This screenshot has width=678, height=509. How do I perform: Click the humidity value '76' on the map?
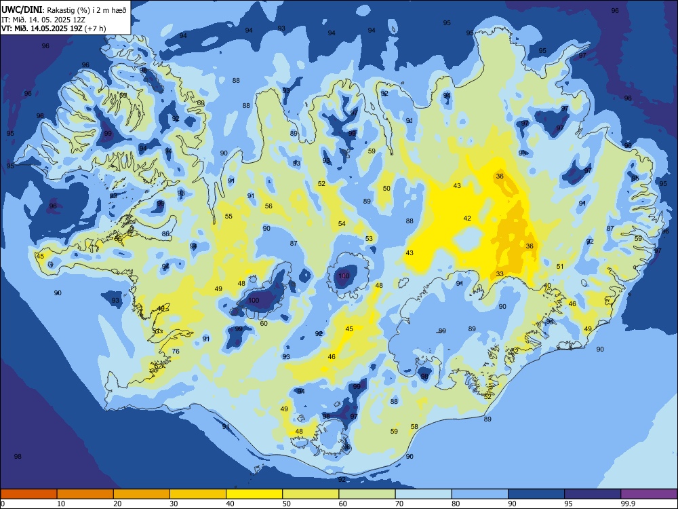point(176,351)
